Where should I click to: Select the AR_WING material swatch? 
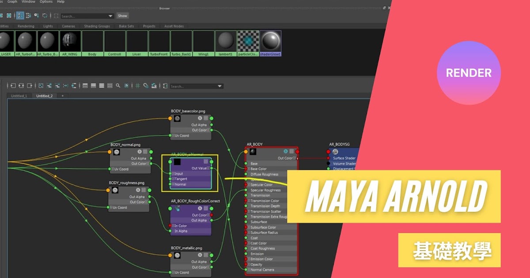70,43
